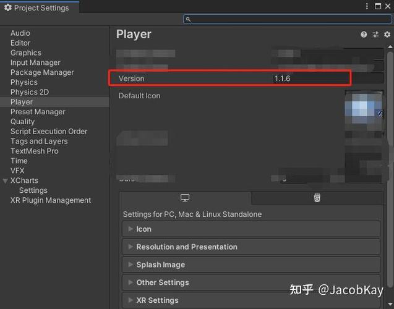Switch to the WebGL HTML5 platform tab
The image size is (394, 309).
317,198
